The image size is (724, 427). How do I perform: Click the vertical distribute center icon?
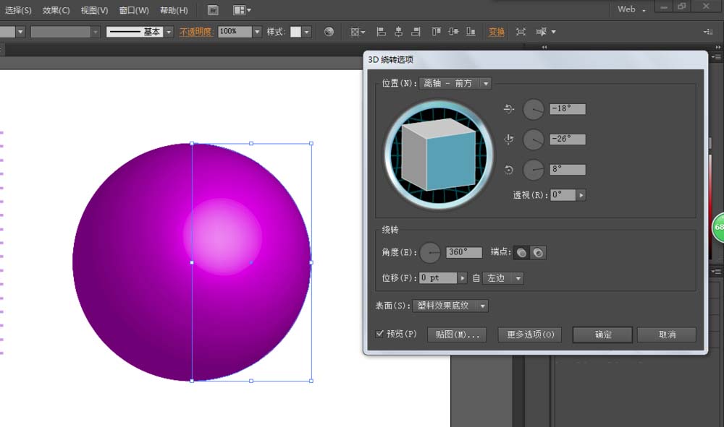[x=455, y=32]
